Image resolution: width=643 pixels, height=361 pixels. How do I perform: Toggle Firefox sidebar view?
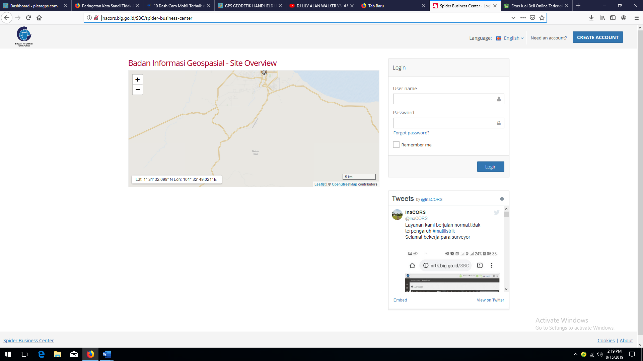[x=613, y=18]
